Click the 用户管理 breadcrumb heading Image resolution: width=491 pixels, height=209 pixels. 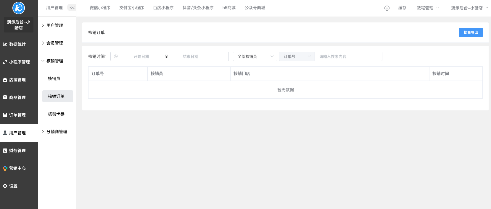pyautogui.click(x=54, y=8)
